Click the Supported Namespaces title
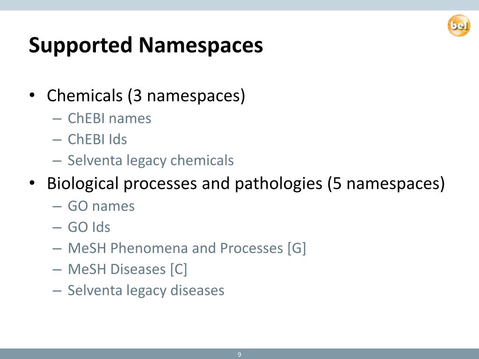Viewport: 479px width, 359px height. coord(146,45)
